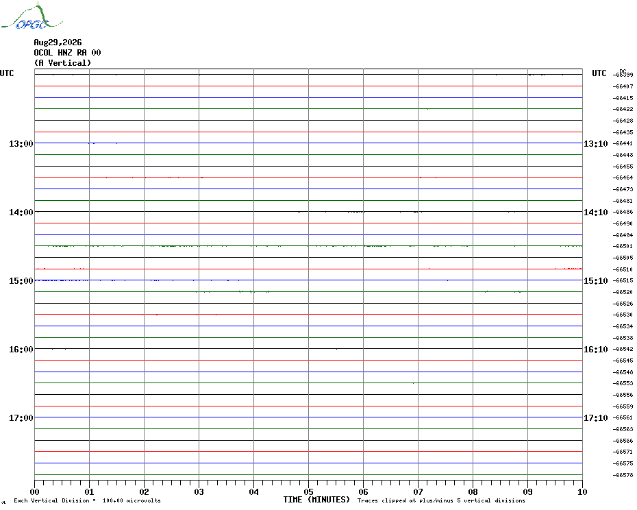637x510 pixels.
Task: Click the "05" minute axis label
Action: [x=309, y=491]
